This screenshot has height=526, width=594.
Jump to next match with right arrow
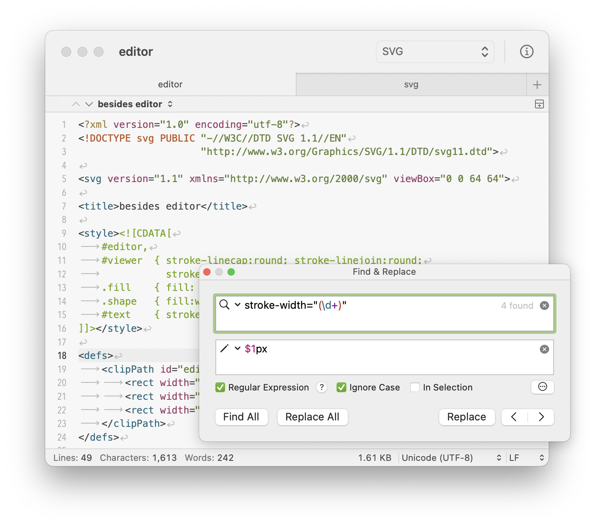pos(541,417)
